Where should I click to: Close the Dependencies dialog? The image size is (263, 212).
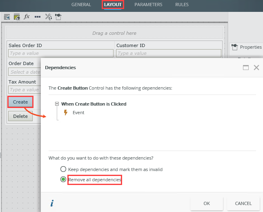coord(256,68)
